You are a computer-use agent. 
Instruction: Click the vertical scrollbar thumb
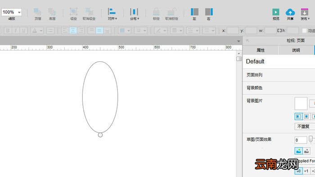pos(239,59)
